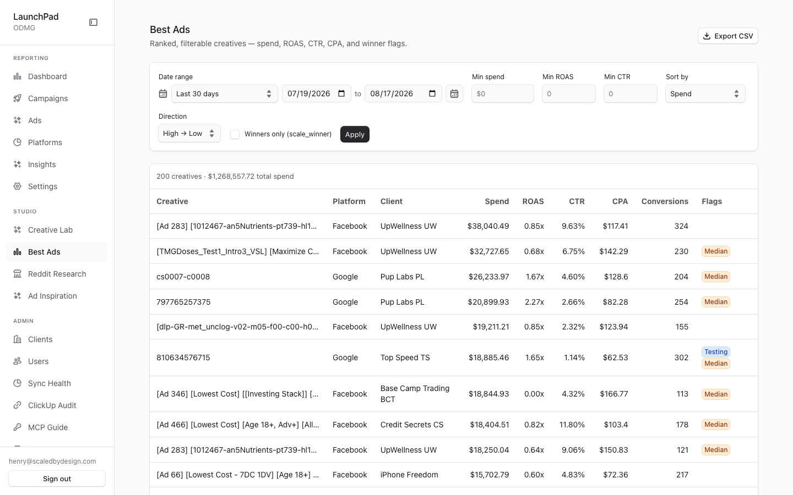The image size is (793, 495).
Task: Click the Campaigns rocket icon
Action: click(x=18, y=98)
